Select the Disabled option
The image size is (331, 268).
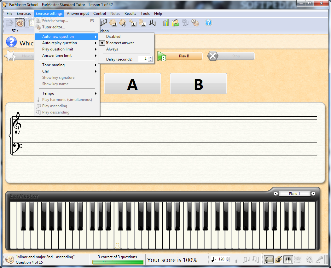(113, 37)
